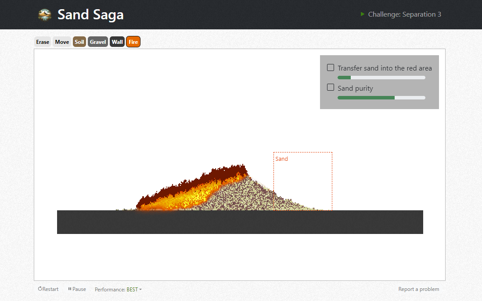Open the Performance BEST dropdown
This screenshot has height=301, width=482.
(x=119, y=289)
